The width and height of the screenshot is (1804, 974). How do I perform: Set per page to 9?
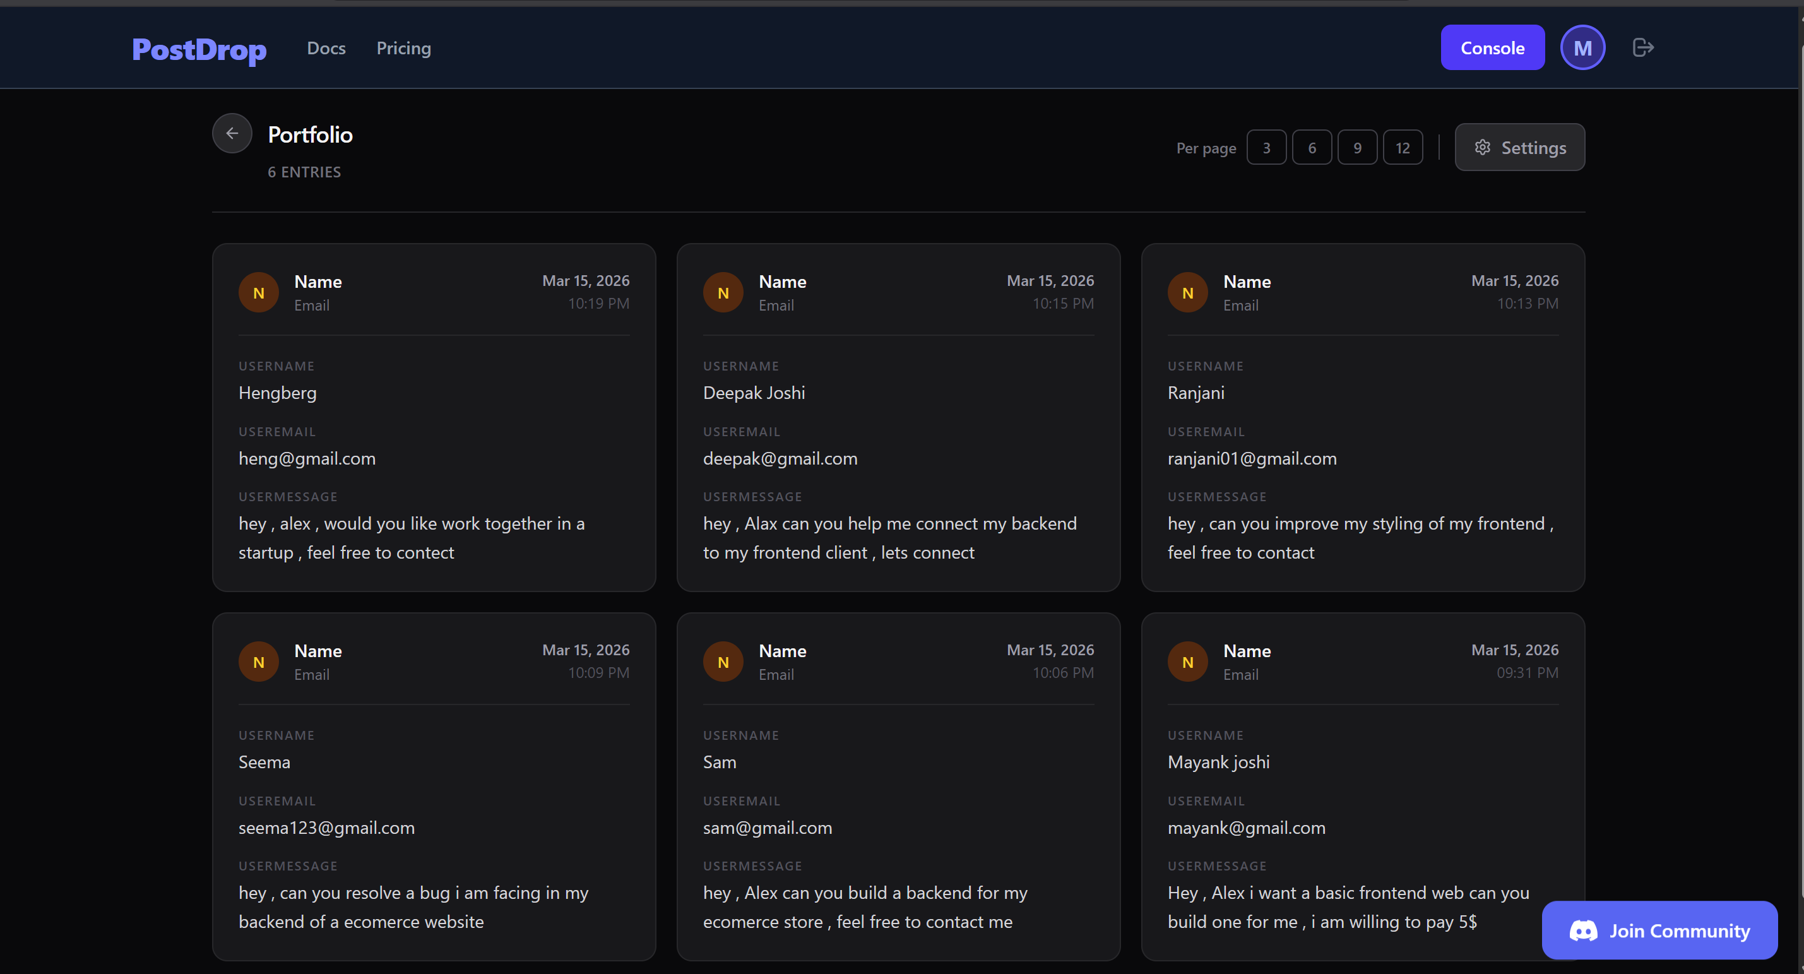pyautogui.click(x=1357, y=148)
